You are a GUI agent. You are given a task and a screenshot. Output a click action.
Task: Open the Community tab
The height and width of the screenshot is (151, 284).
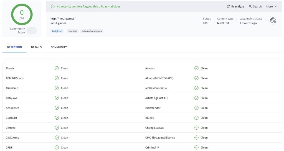[x=59, y=47]
